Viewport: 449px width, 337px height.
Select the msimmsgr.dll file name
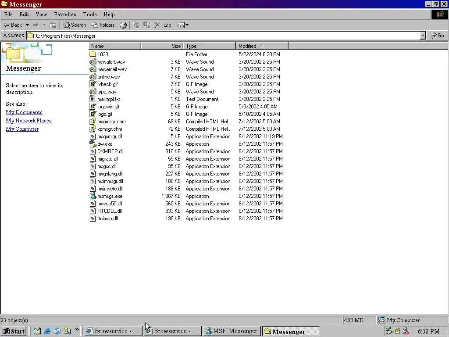[x=110, y=181]
